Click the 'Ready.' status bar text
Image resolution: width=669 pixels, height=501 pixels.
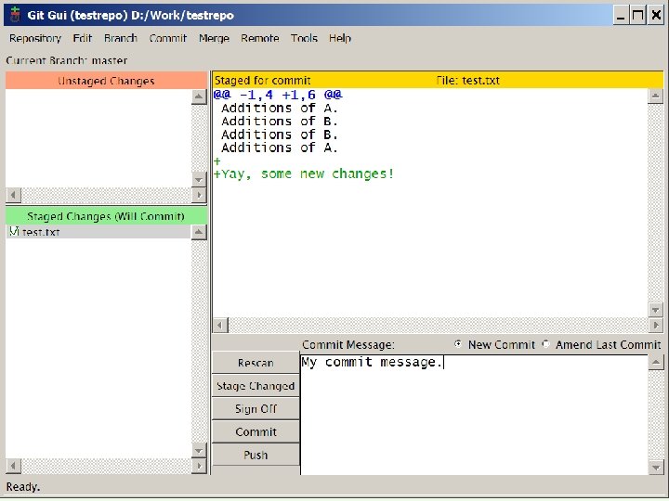click(x=23, y=486)
